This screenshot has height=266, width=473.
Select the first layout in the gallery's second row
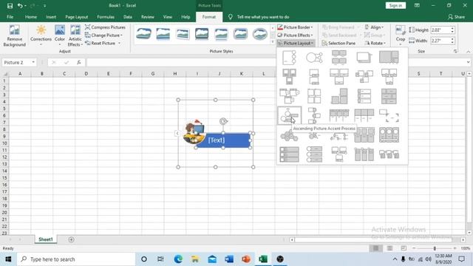point(289,77)
